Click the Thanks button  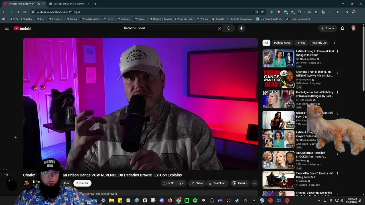tap(240, 183)
